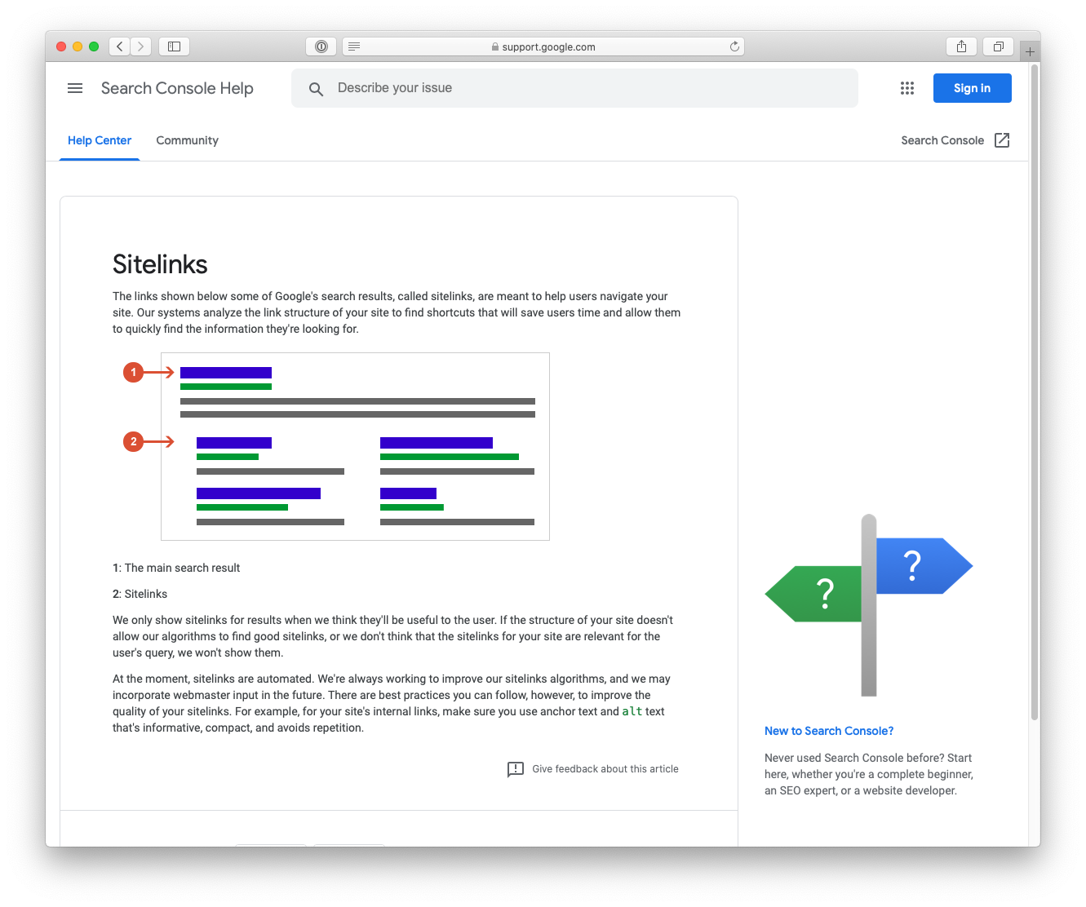
Task: Switch to the Help Center tab
Action: 100,140
